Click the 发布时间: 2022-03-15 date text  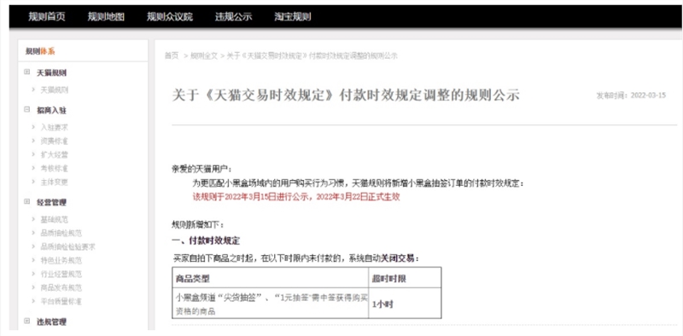(x=631, y=96)
